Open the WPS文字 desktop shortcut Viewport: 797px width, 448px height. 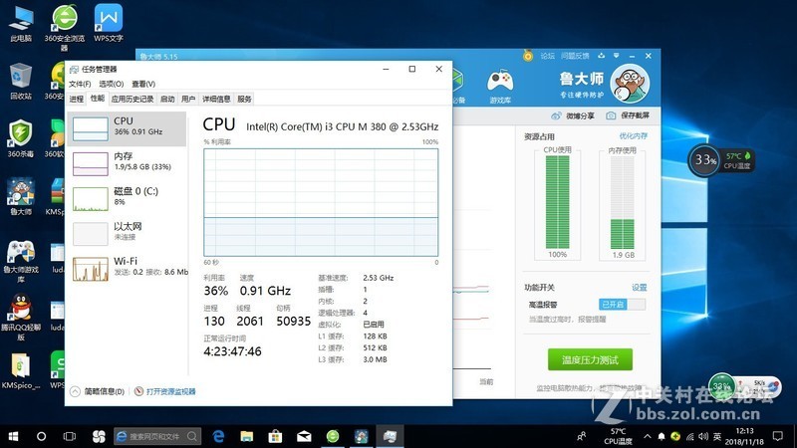(109, 23)
